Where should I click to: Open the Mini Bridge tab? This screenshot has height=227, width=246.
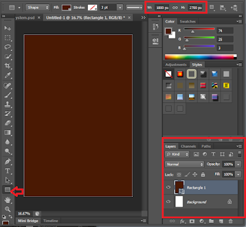pos(28,221)
